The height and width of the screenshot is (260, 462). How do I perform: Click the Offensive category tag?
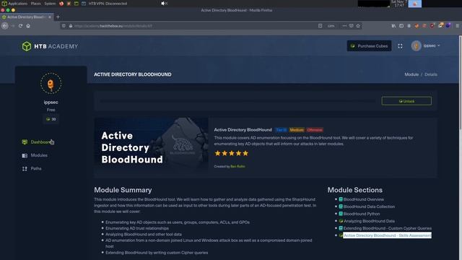pos(315,130)
